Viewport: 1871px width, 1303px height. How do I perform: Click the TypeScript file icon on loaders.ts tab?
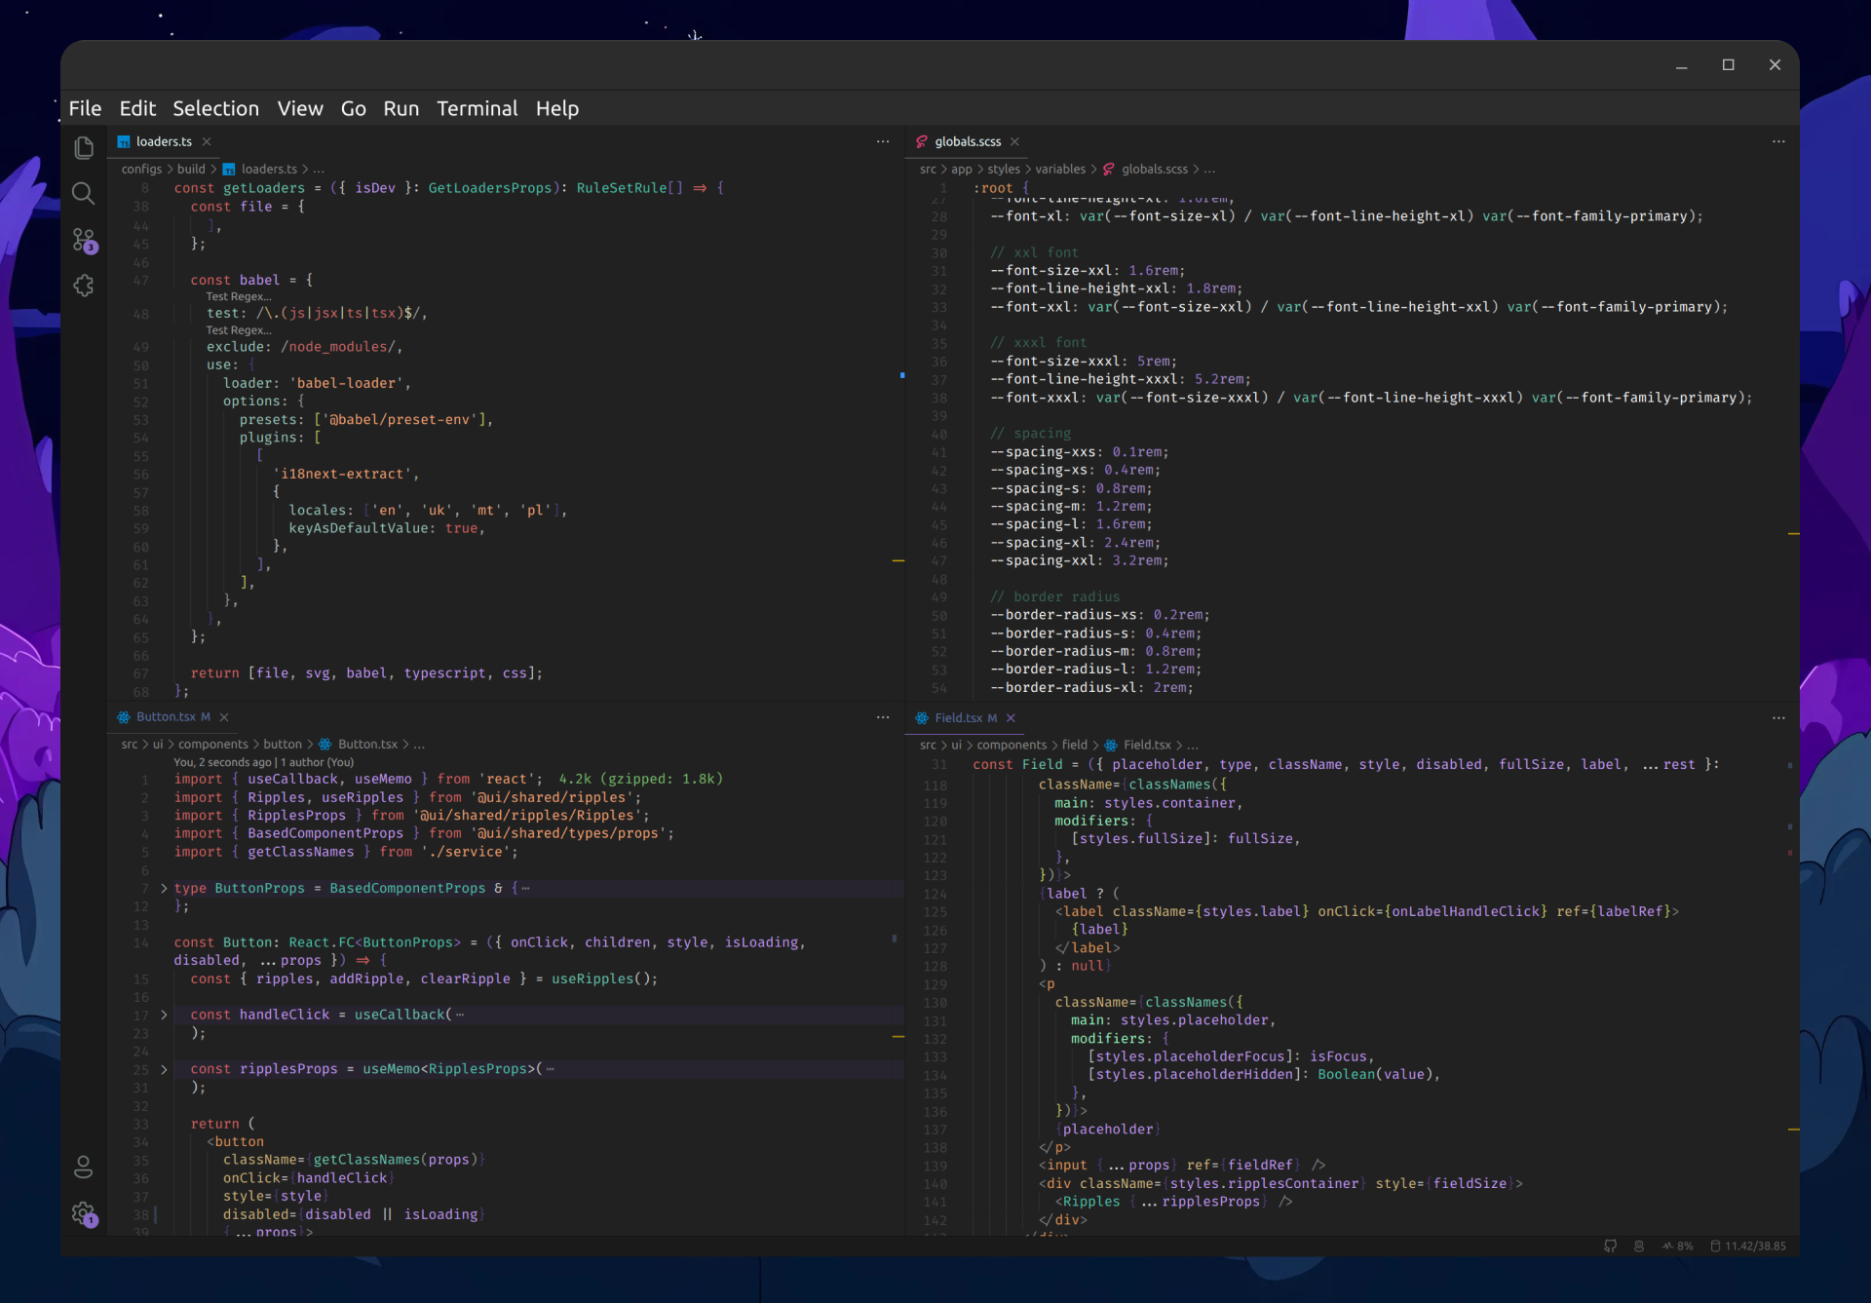(124, 141)
